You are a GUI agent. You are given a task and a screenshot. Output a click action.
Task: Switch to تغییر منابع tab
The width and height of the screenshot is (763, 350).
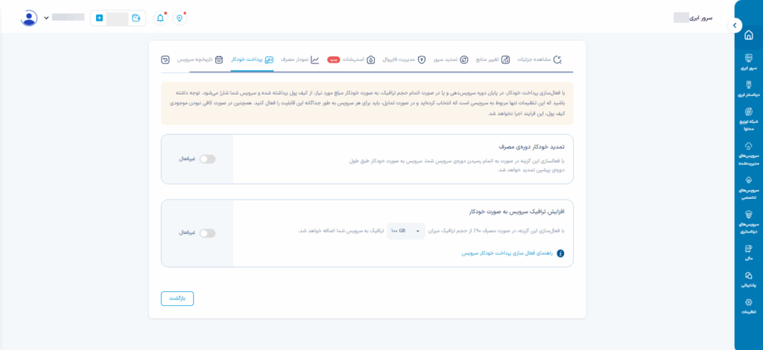click(492, 60)
